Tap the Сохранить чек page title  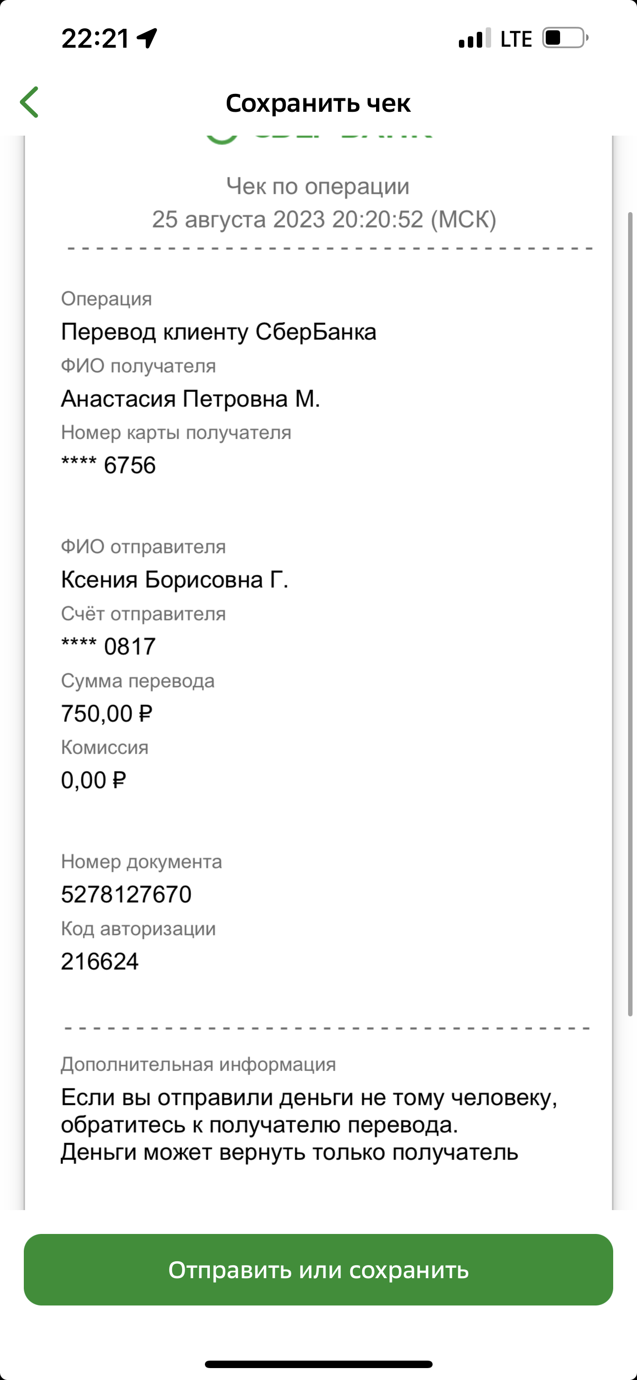(x=318, y=103)
